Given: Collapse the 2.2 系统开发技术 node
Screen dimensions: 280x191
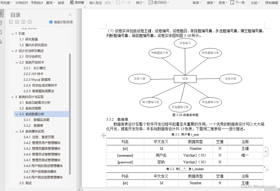Looking at the screenshot, I should click(16, 62).
